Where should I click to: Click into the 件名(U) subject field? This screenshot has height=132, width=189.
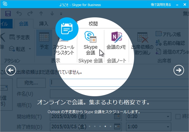[119, 94]
